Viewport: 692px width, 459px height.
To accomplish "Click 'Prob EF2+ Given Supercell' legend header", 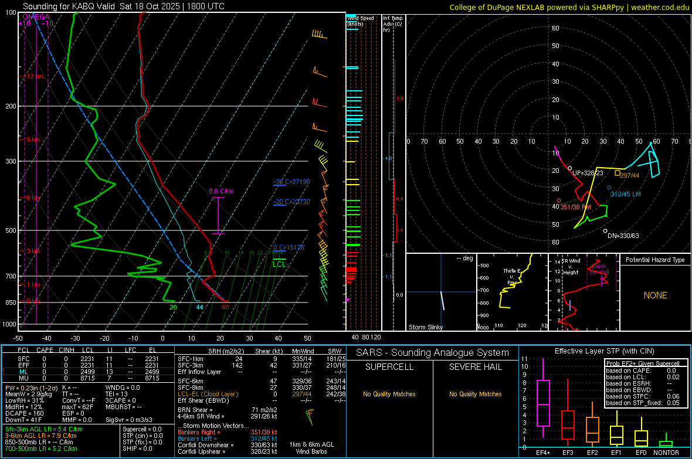I will 643,363.
